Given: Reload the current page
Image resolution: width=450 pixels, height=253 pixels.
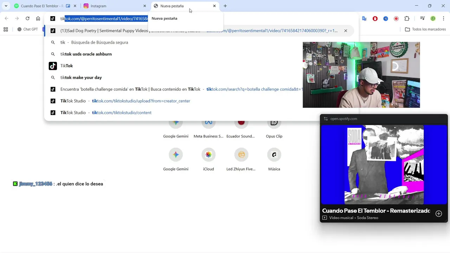Looking at the screenshot, I should pos(27,18).
